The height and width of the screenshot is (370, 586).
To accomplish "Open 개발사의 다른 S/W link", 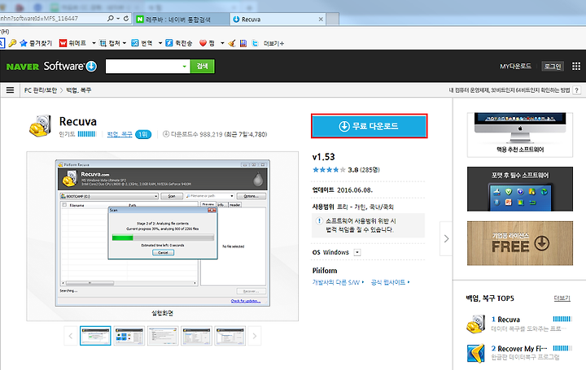I will coord(338,282).
